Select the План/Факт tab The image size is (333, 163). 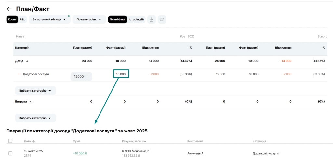(117, 19)
